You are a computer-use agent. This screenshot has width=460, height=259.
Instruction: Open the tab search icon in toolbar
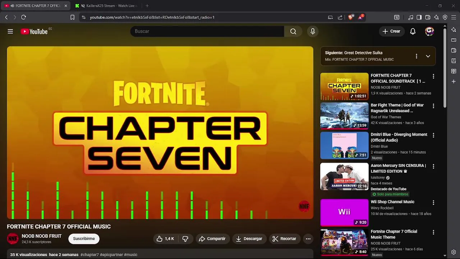[x=397, y=17]
